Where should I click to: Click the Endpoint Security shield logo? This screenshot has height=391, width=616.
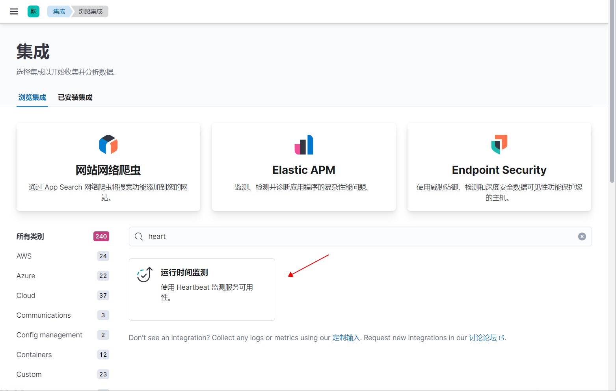point(499,144)
